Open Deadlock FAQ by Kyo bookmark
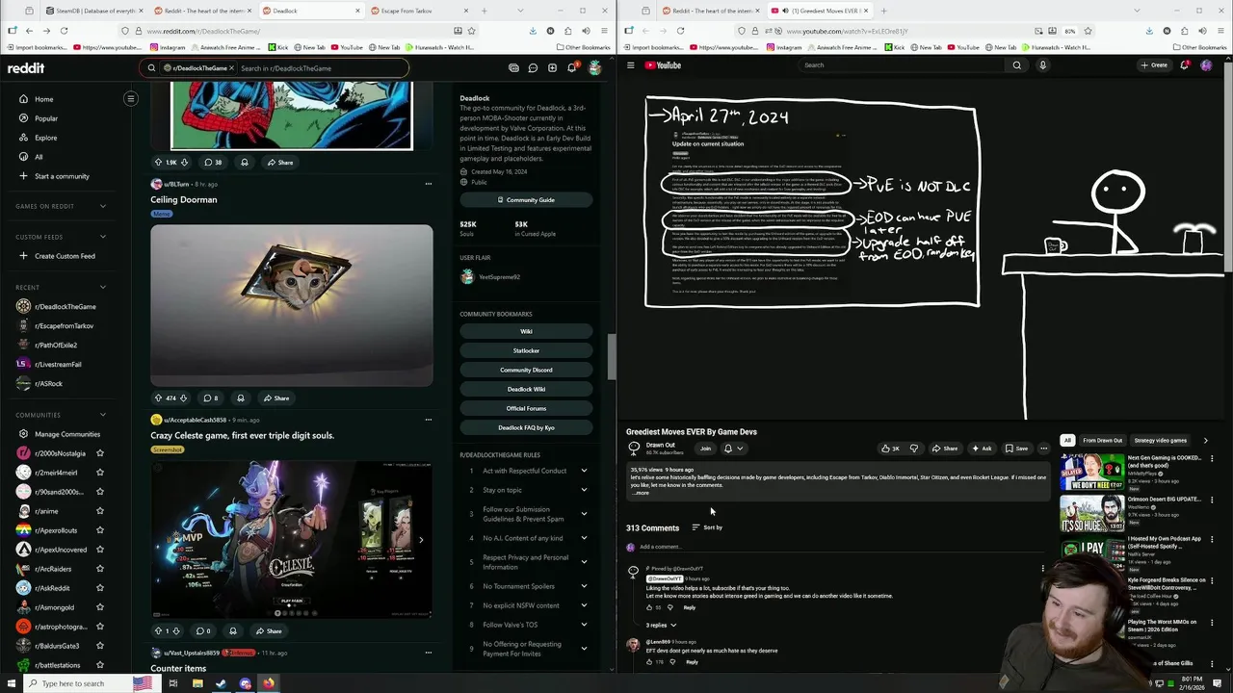 pyautogui.click(x=526, y=427)
